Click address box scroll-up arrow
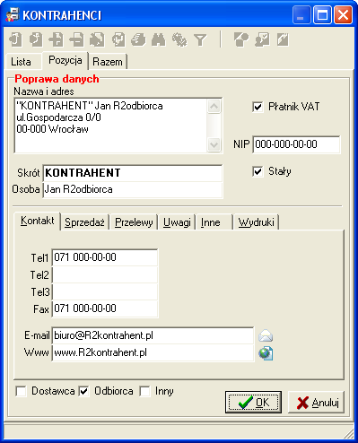This screenshot has width=358, height=443. tap(214, 107)
